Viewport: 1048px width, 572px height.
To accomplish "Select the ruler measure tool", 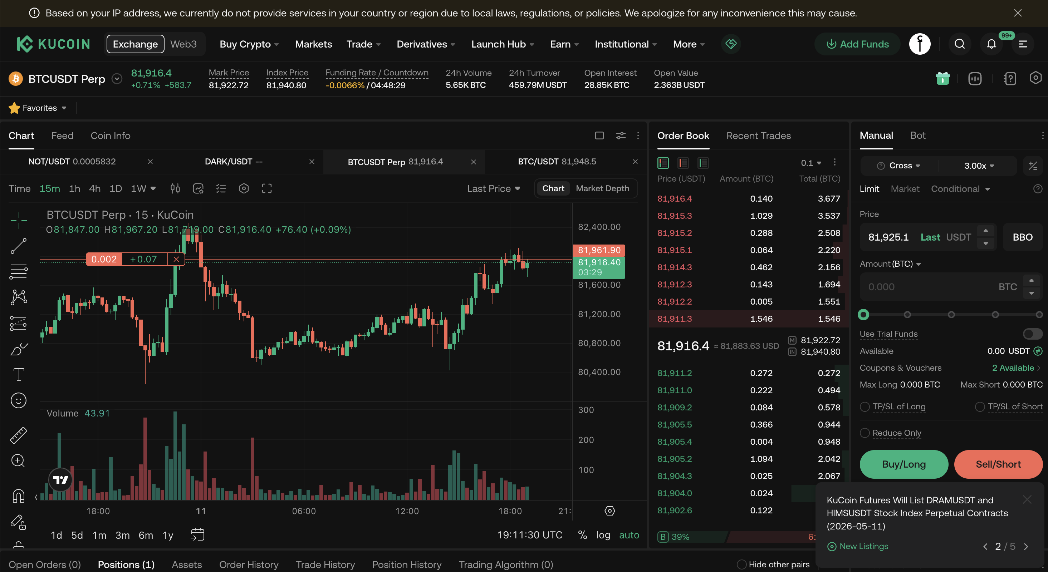I will point(19,435).
